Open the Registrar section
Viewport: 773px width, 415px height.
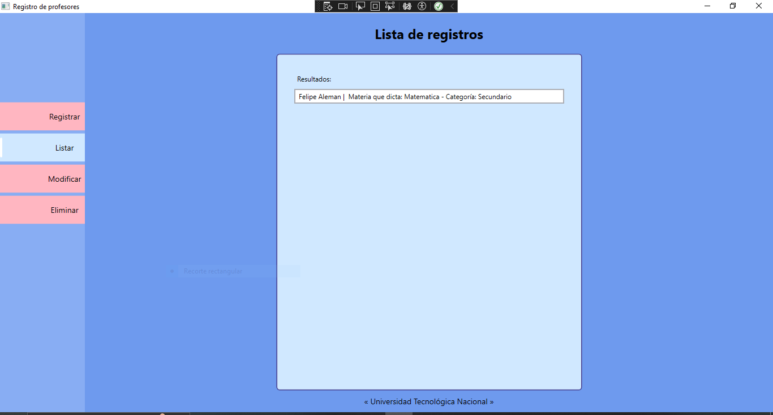click(x=42, y=117)
